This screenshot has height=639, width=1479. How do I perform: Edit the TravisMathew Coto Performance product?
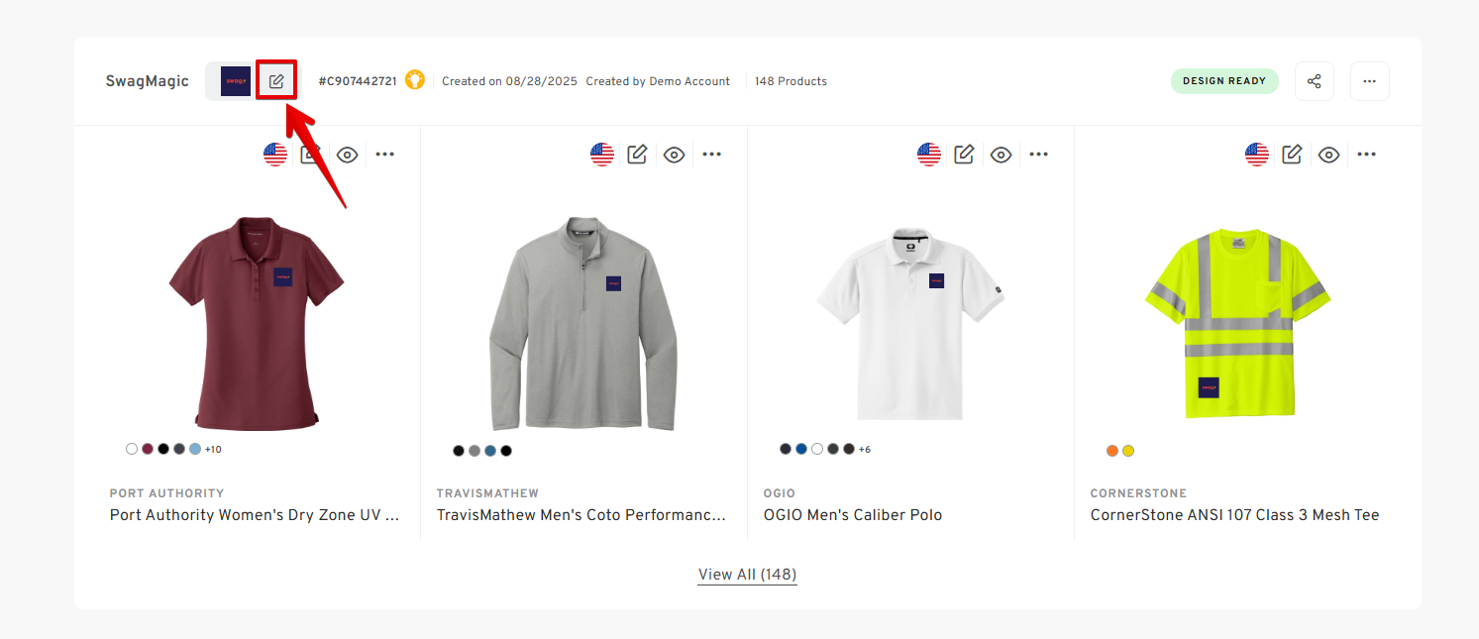[x=637, y=155]
